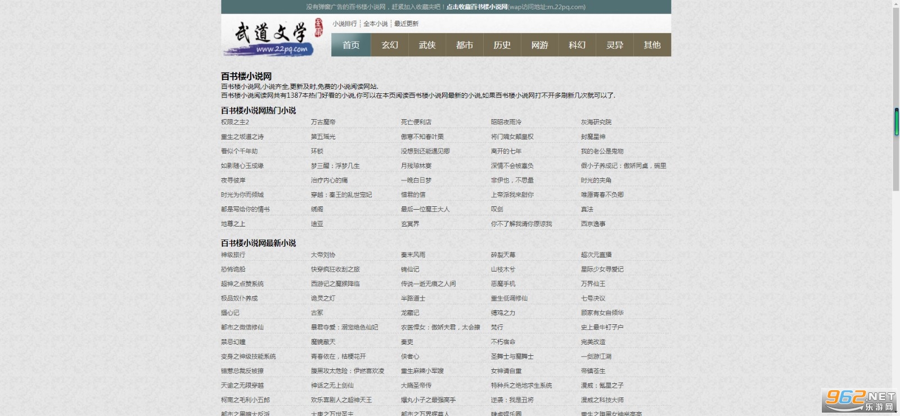
Task: Open the novel 昭昭夜雨冷
Action: (506, 122)
